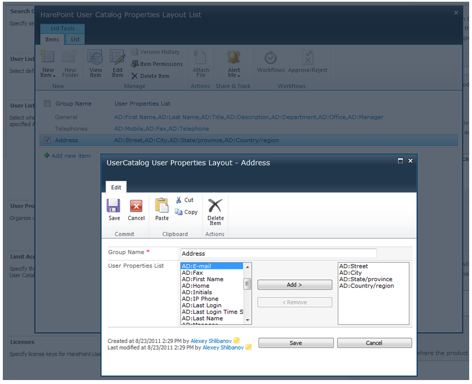The height and width of the screenshot is (384, 472).
Task: Click View Item in the Manage group
Action: pos(95,64)
